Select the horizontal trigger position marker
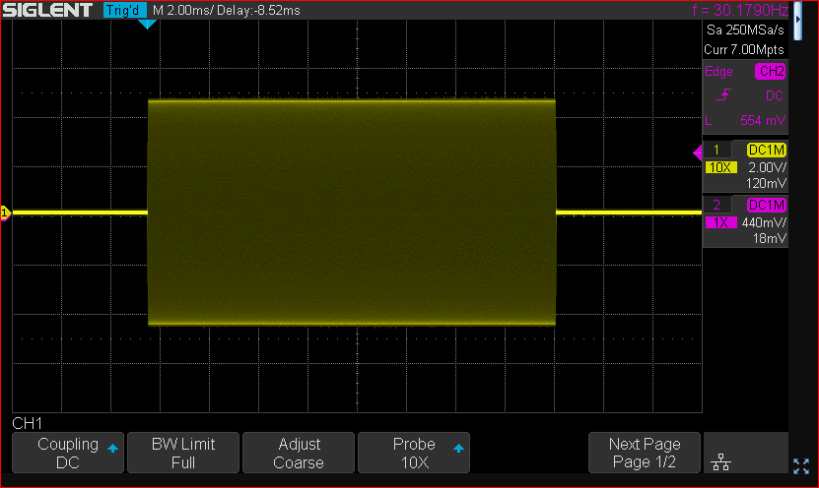Screen dimensions: 819x488 147,24
